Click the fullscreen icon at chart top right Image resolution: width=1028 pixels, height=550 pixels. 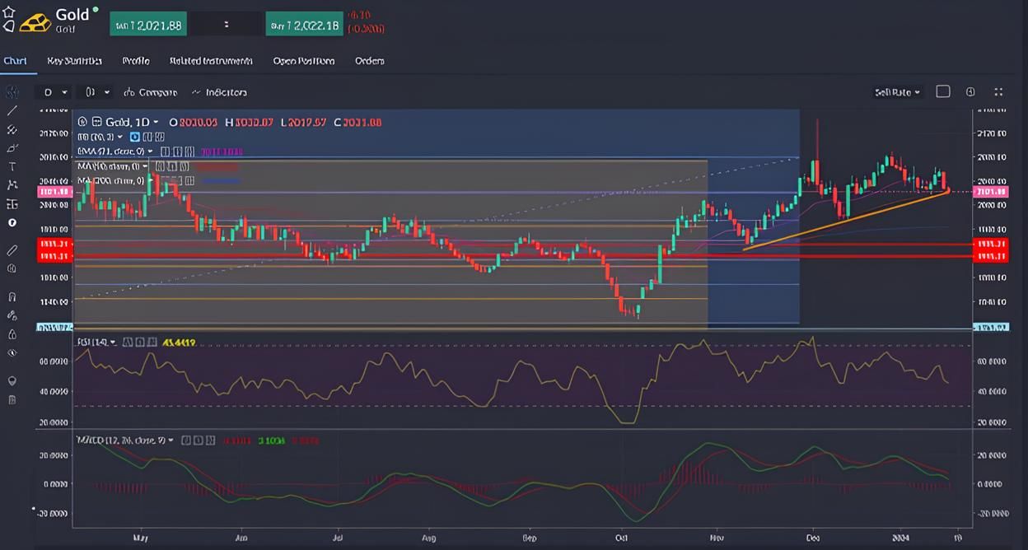(x=998, y=92)
